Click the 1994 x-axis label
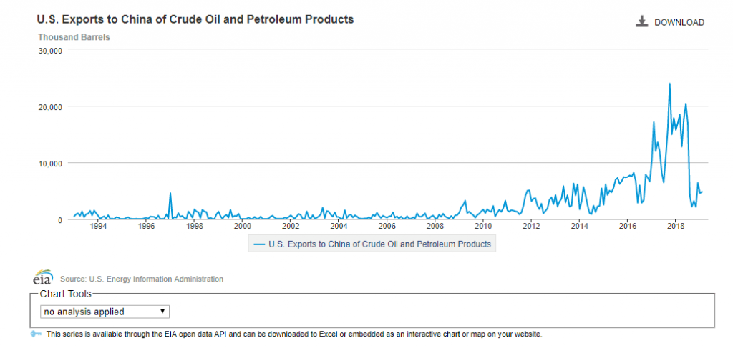The width and height of the screenshot is (733, 348). 98,227
